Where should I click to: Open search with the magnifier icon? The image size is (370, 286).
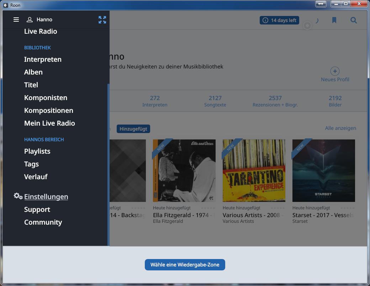tap(354, 20)
